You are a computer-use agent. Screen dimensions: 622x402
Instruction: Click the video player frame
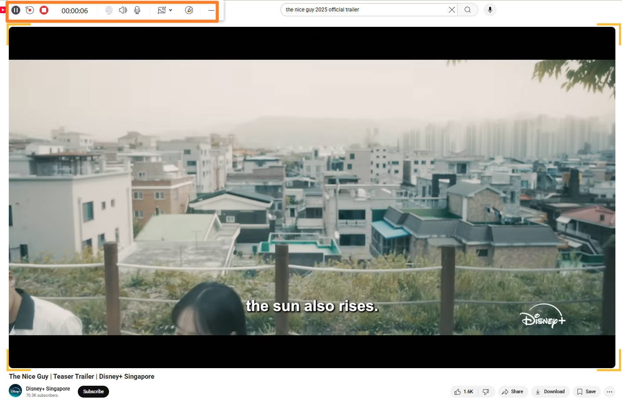point(312,197)
